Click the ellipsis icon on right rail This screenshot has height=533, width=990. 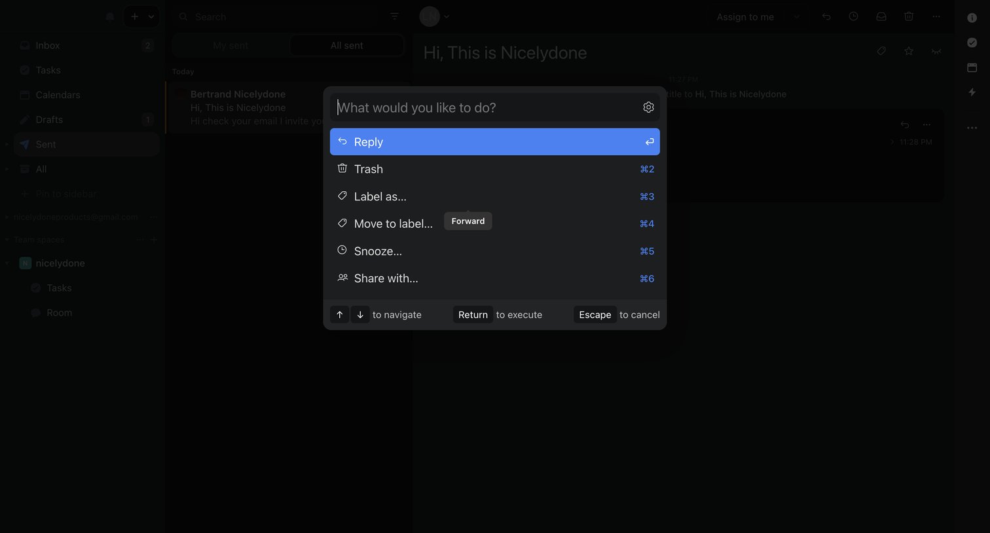point(972,128)
